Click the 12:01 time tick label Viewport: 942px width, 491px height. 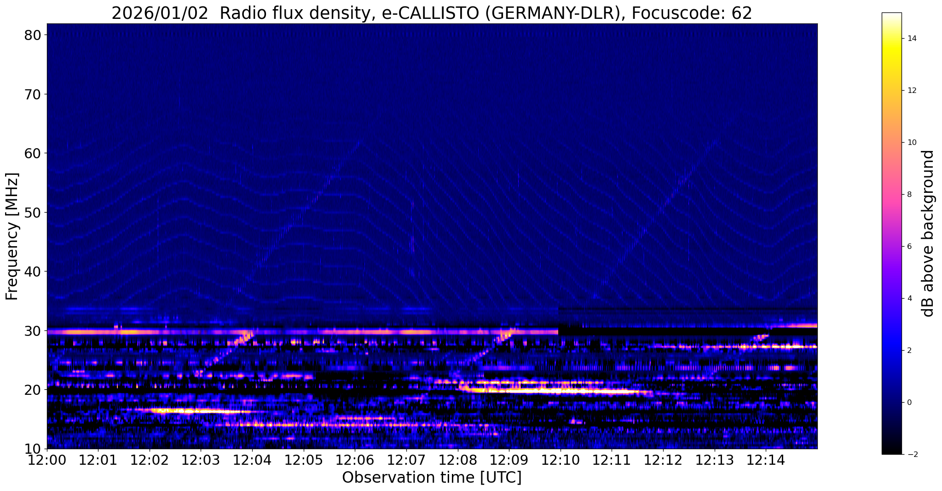click(98, 460)
